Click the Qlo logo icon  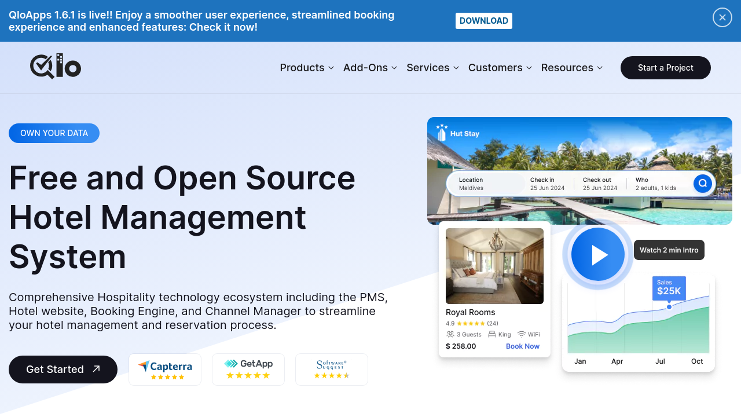pos(56,67)
